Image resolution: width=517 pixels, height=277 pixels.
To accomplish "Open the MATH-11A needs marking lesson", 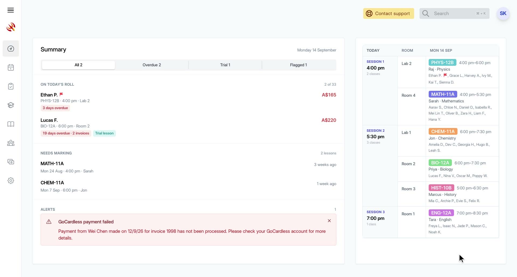I will pyautogui.click(x=188, y=167).
